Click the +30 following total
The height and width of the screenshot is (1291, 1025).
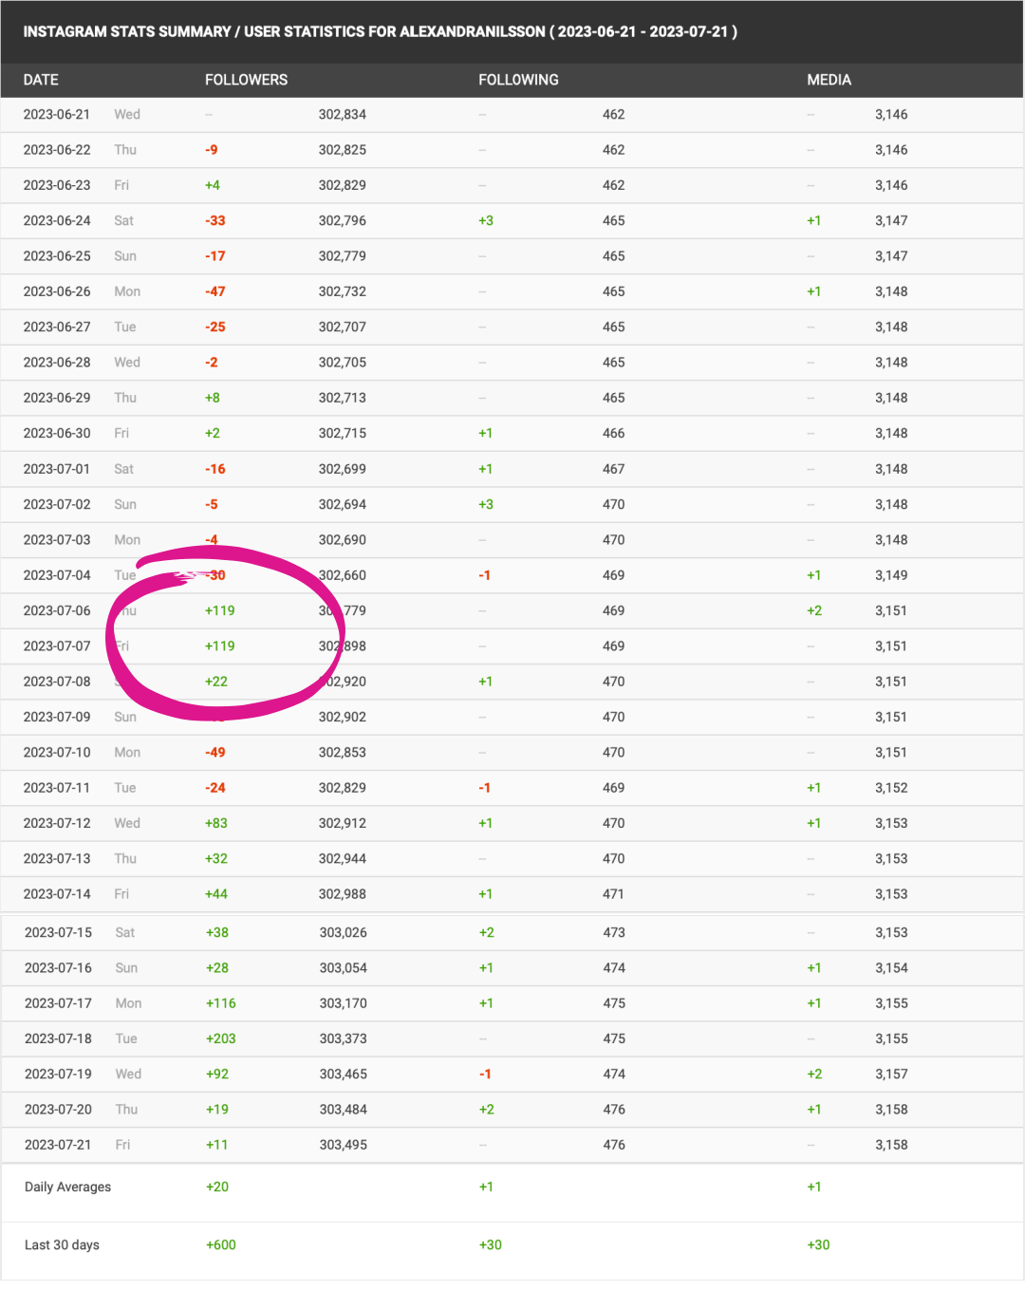click(x=491, y=1245)
